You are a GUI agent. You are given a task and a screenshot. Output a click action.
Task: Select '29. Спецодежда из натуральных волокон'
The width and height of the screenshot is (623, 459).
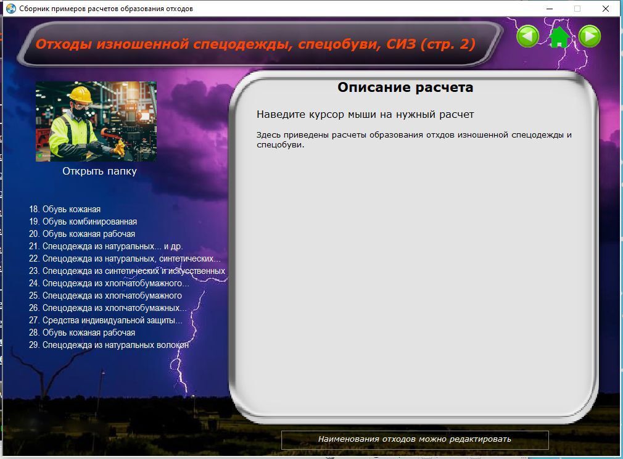(x=109, y=344)
